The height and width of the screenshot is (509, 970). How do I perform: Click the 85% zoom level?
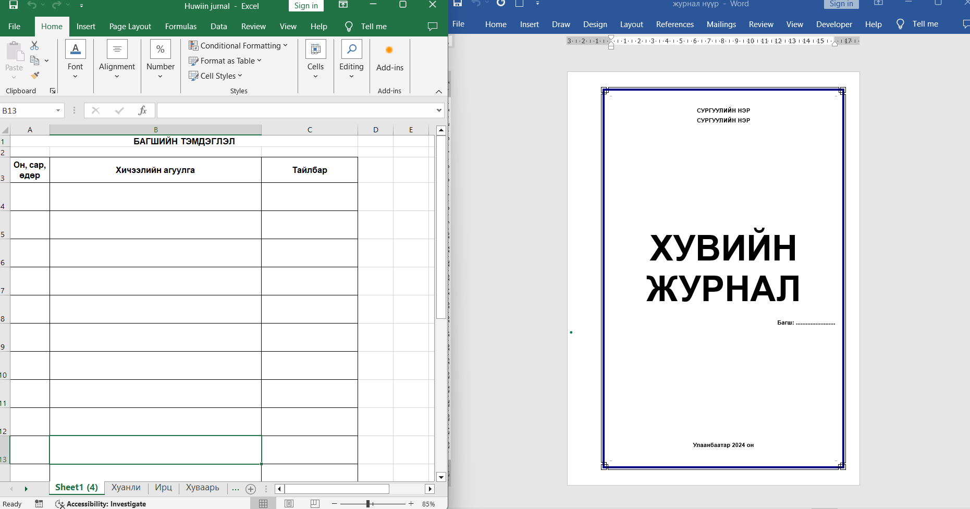pos(428,504)
